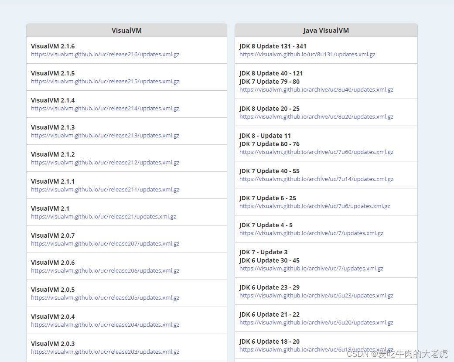This screenshot has width=454, height=362.
Task: Click the JDK 6 Update 21 - 22 heading
Action: (269, 314)
